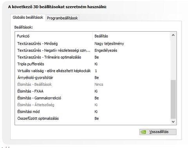
Task: Select the Tripla pufferelés row
Action: click(x=92, y=64)
